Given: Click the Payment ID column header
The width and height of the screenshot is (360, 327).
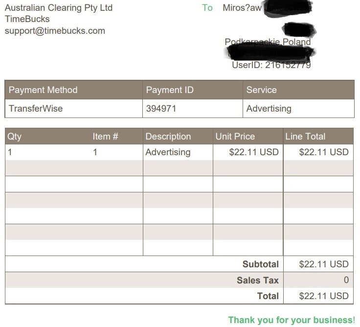Looking at the screenshot, I should (x=170, y=90).
